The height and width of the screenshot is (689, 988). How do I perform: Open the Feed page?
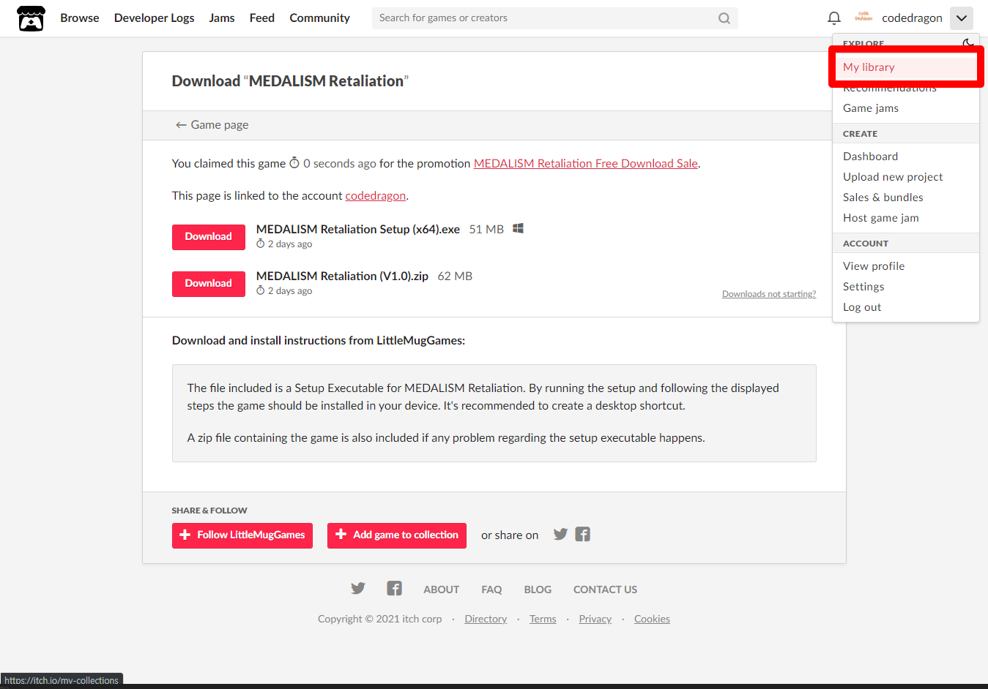tap(262, 18)
